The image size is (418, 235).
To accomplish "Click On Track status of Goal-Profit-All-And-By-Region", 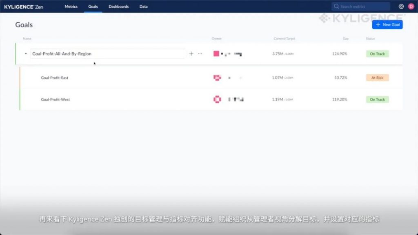I will [377, 53].
